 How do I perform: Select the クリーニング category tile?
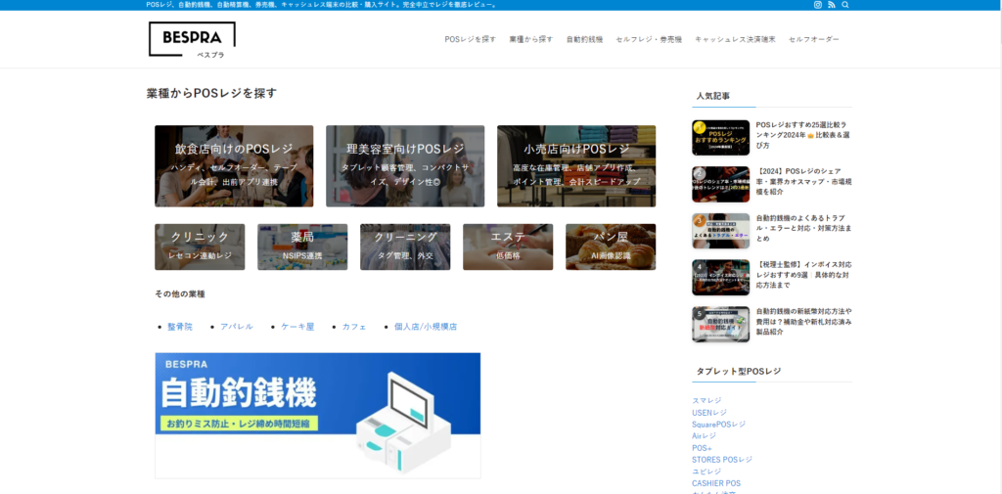coord(405,247)
